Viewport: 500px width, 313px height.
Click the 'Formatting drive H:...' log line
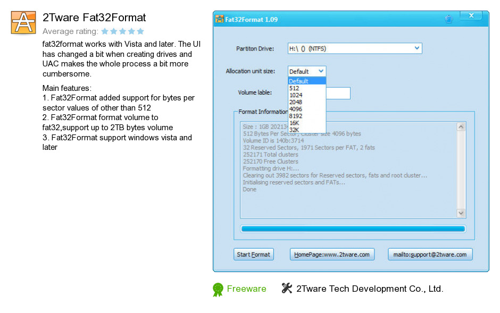[271, 168]
